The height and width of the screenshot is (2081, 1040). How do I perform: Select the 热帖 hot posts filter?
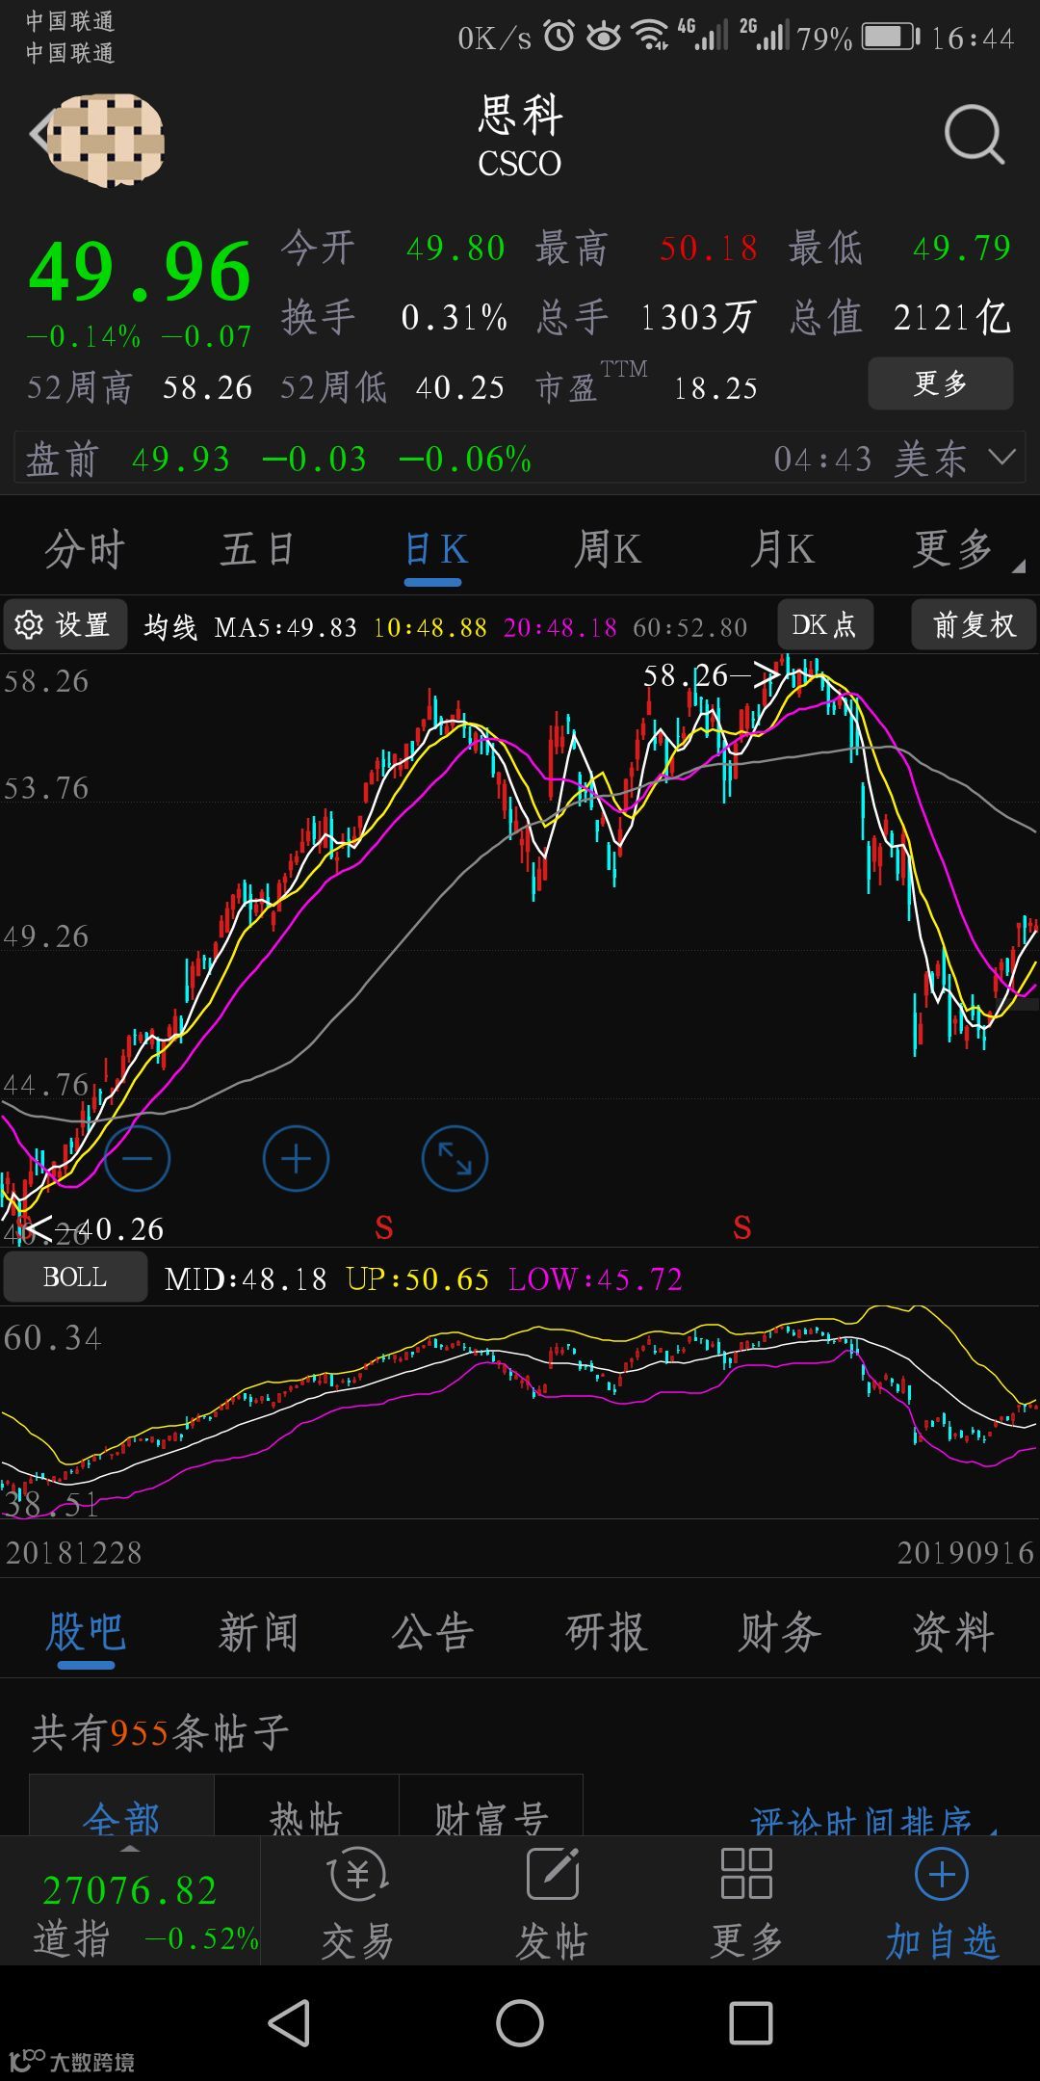(306, 1806)
